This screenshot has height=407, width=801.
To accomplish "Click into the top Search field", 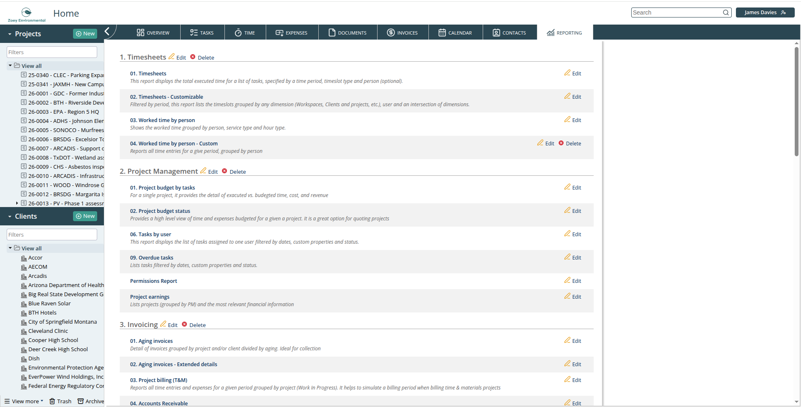I will pyautogui.click(x=677, y=12).
